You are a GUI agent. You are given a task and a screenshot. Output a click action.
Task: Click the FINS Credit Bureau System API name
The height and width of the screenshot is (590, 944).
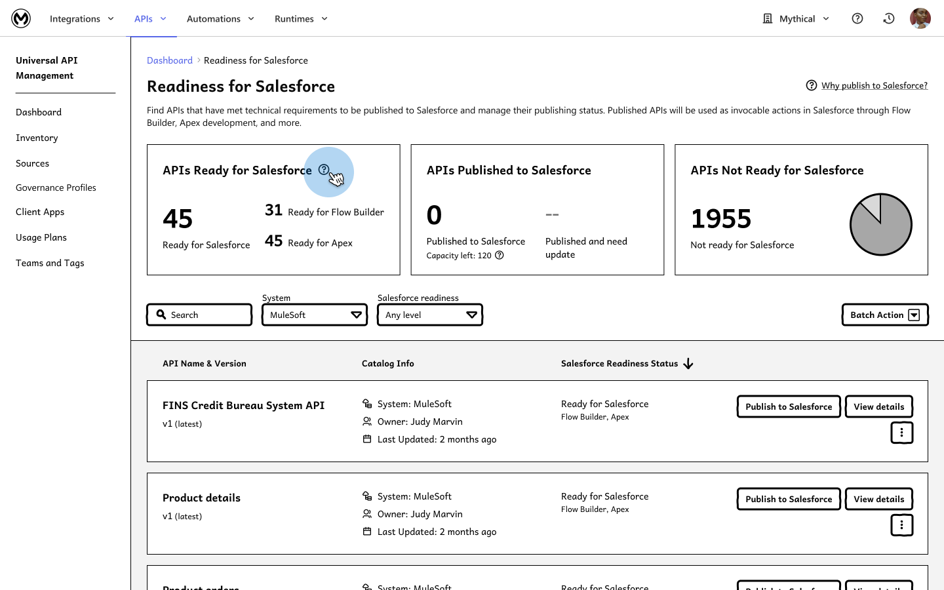coord(244,405)
